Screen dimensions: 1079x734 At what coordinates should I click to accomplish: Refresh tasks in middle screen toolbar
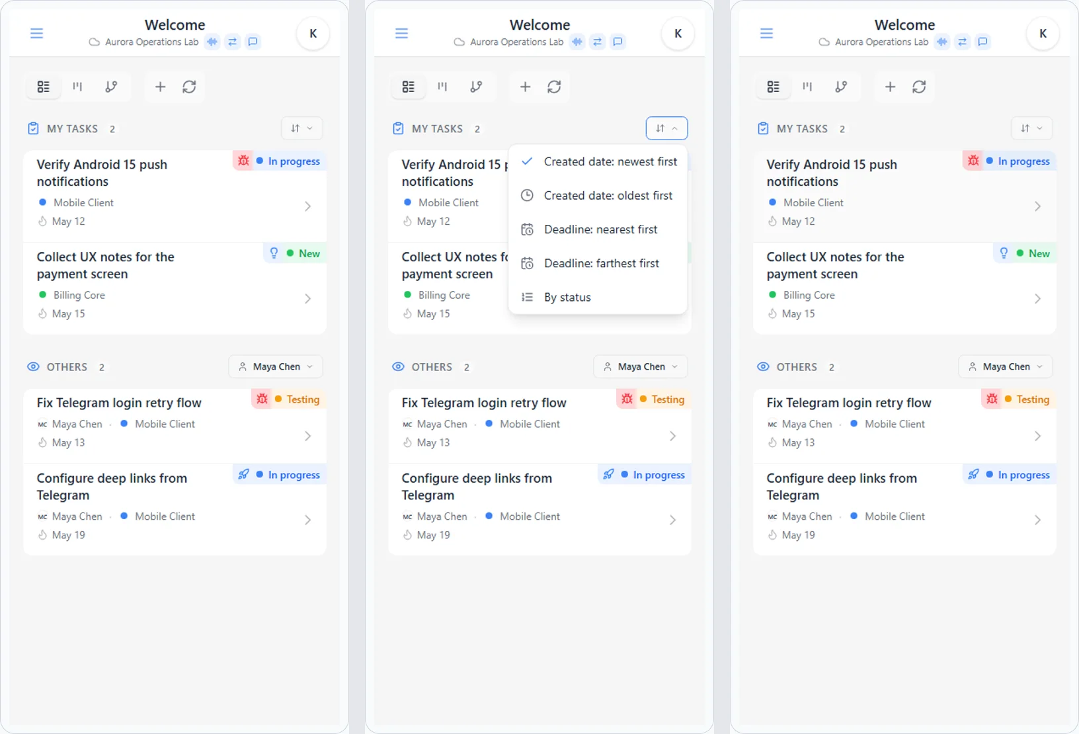(x=554, y=87)
